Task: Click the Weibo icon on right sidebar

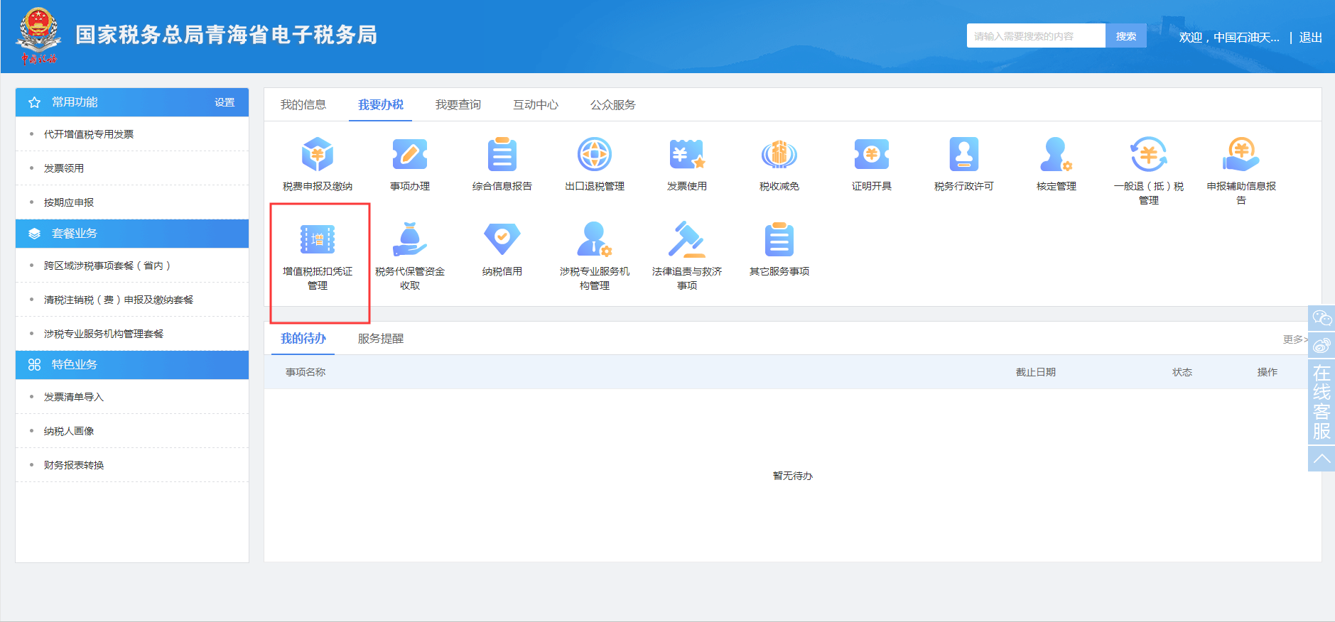Action: point(1322,345)
